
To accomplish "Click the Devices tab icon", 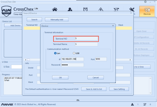I will coord(147,11).
